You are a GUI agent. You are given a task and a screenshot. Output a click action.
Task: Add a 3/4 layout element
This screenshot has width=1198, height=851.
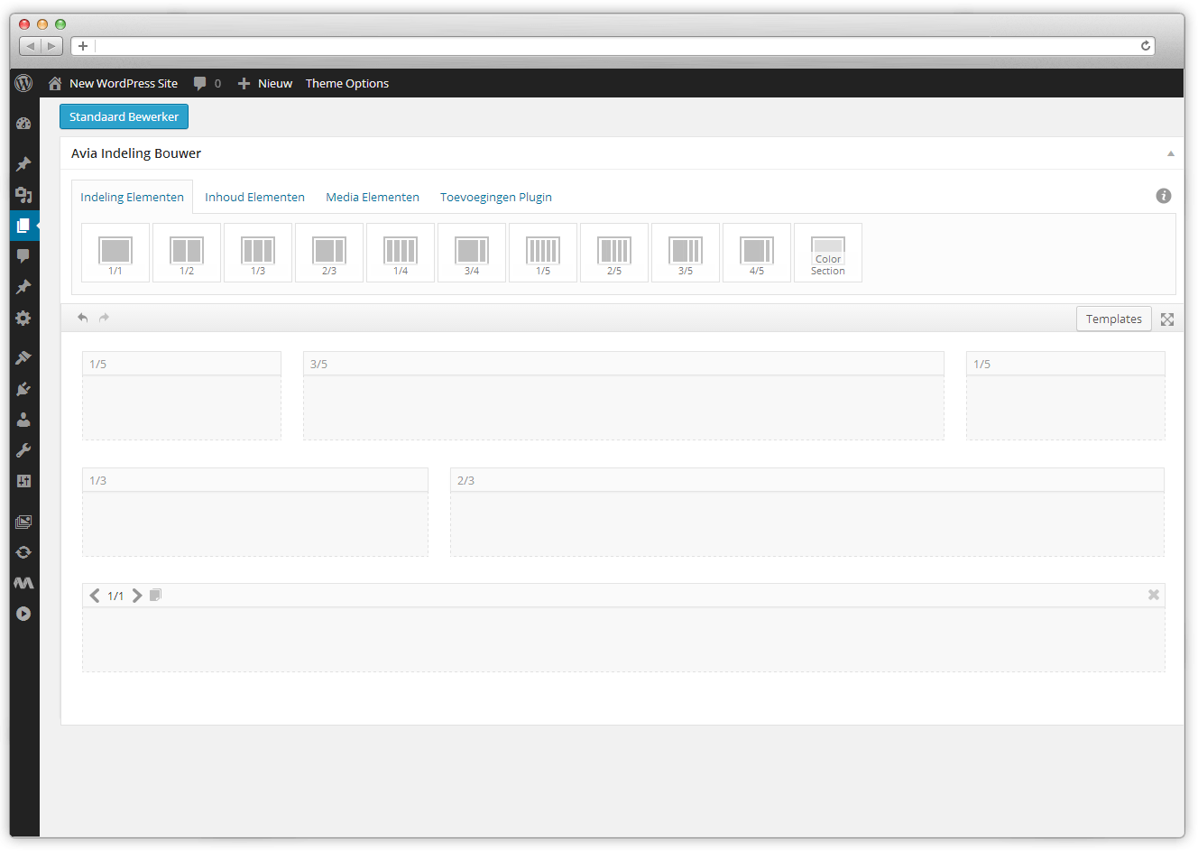tap(472, 253)
